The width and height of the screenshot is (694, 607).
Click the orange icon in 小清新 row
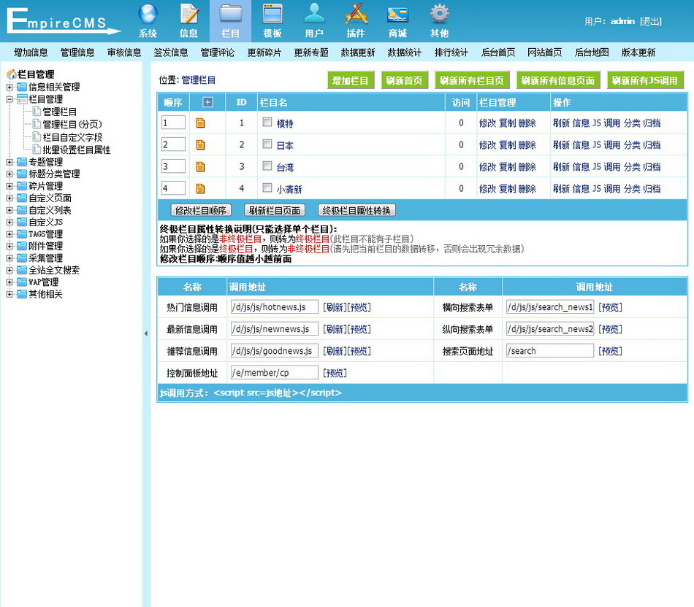click(x=200, y=189)
